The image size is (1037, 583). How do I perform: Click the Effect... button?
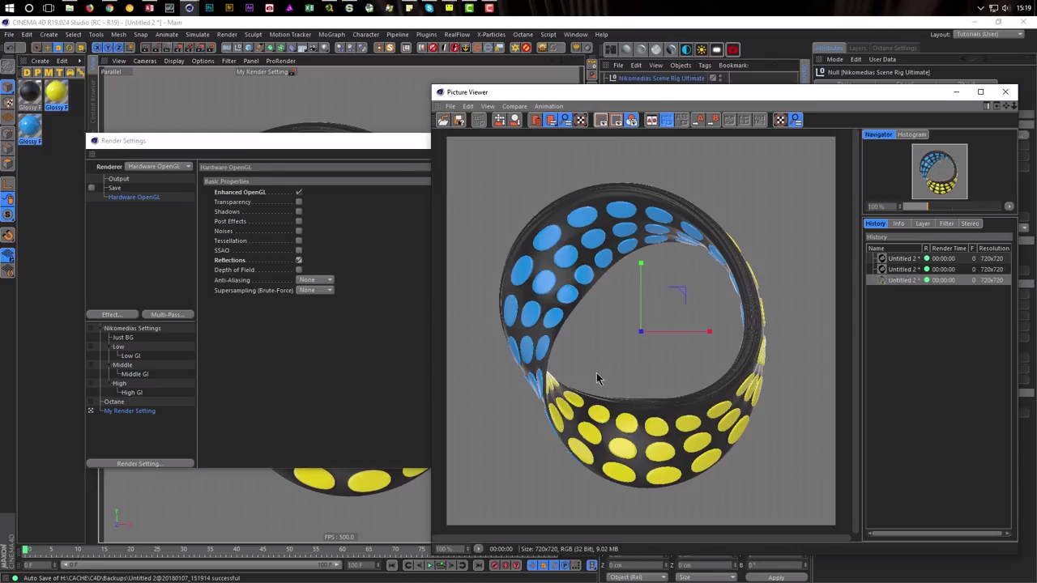point(113,314)
